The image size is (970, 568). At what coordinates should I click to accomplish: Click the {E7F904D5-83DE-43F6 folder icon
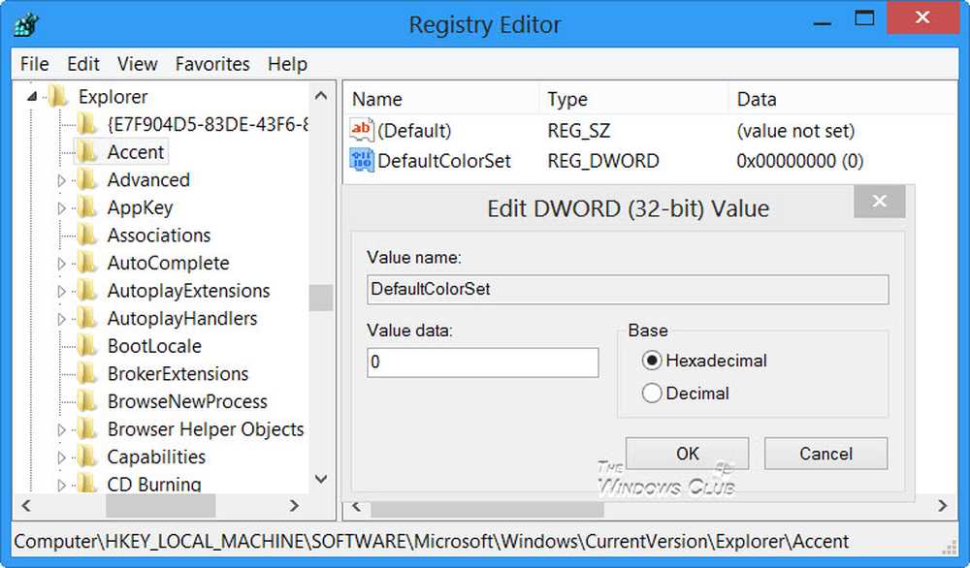tap(87, 124)
